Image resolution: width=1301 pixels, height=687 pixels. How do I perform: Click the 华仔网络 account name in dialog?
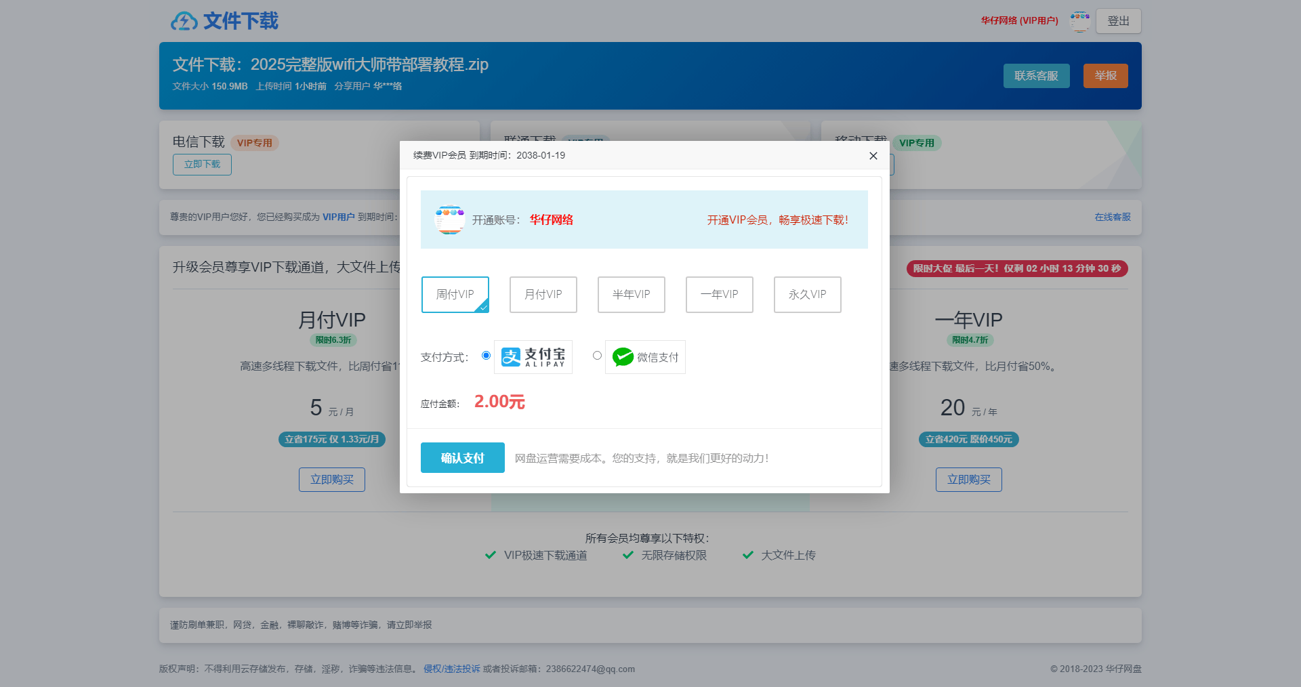pyautogui.click(x=552, y=220)
